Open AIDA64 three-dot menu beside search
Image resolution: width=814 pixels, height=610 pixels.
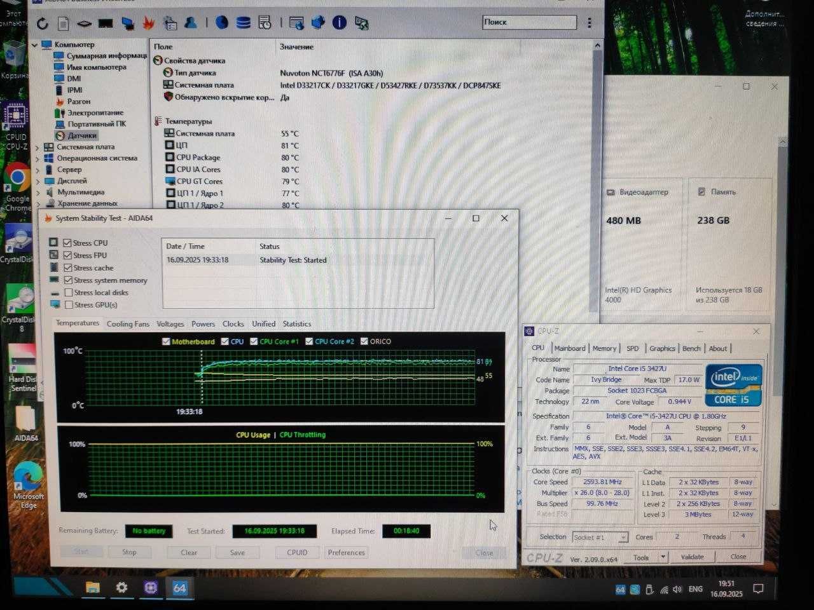[x=590, y=23]
